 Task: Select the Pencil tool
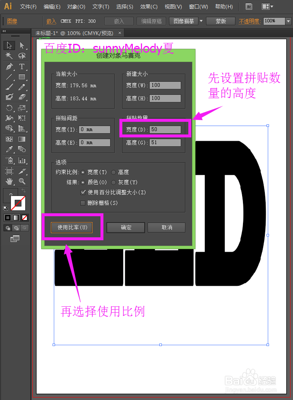(22, 87)
